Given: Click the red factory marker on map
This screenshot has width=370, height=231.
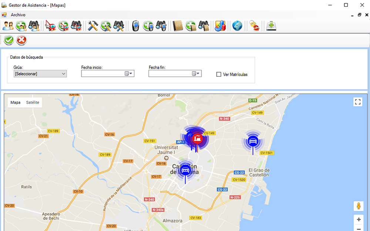Looking at the screenshot, I should pyautogui.click(x=197, y=139).
